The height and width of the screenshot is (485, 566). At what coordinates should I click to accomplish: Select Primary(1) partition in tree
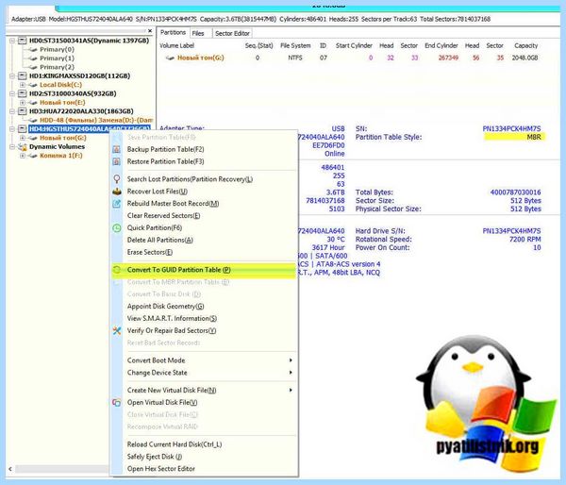tap(57, 59)
